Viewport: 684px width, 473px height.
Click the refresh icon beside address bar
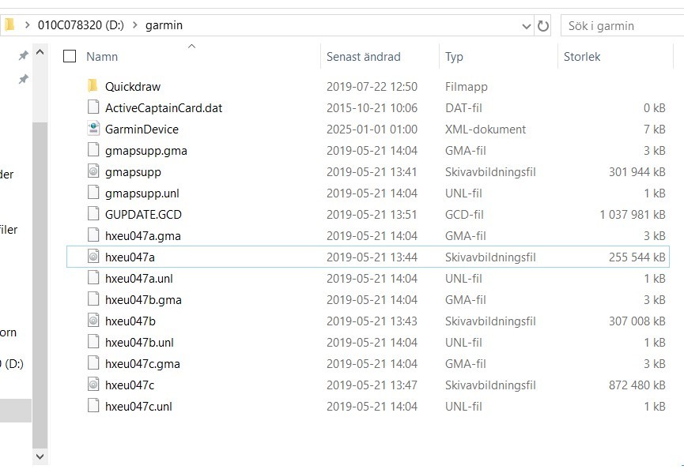542,26
